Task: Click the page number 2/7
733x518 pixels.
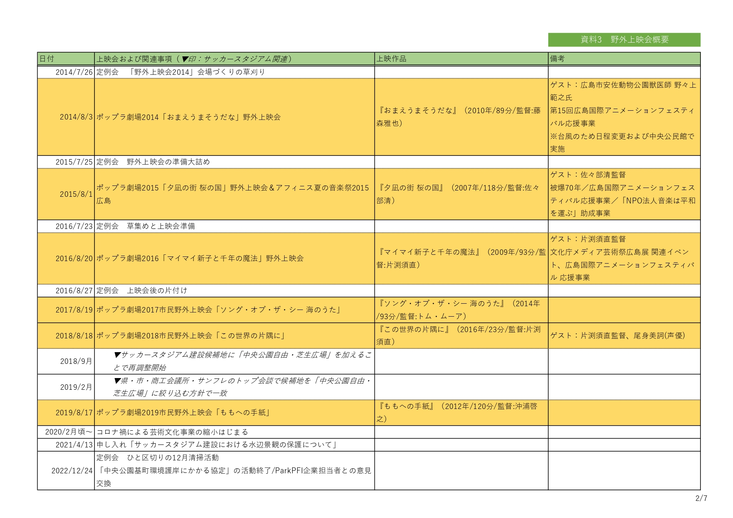Action: tap(701, 498)
